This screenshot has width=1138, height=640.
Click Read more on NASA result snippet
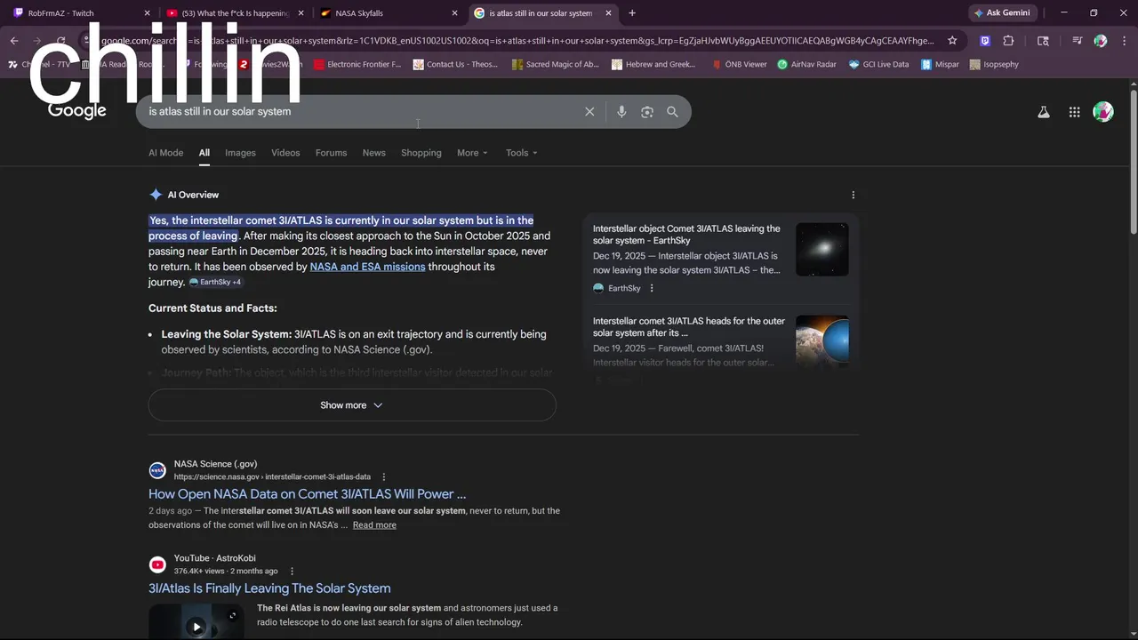[x=374, y=525]
